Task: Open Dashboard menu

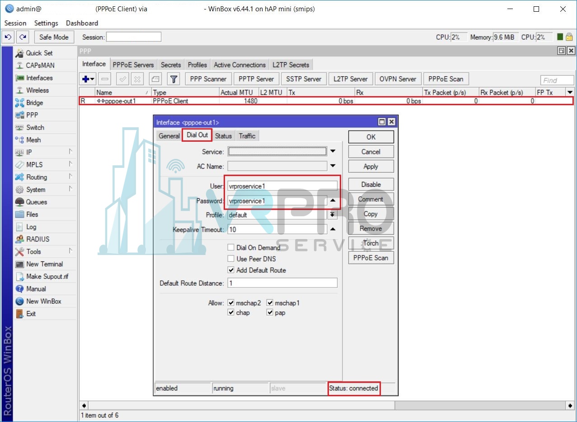Action: (82, 23)
